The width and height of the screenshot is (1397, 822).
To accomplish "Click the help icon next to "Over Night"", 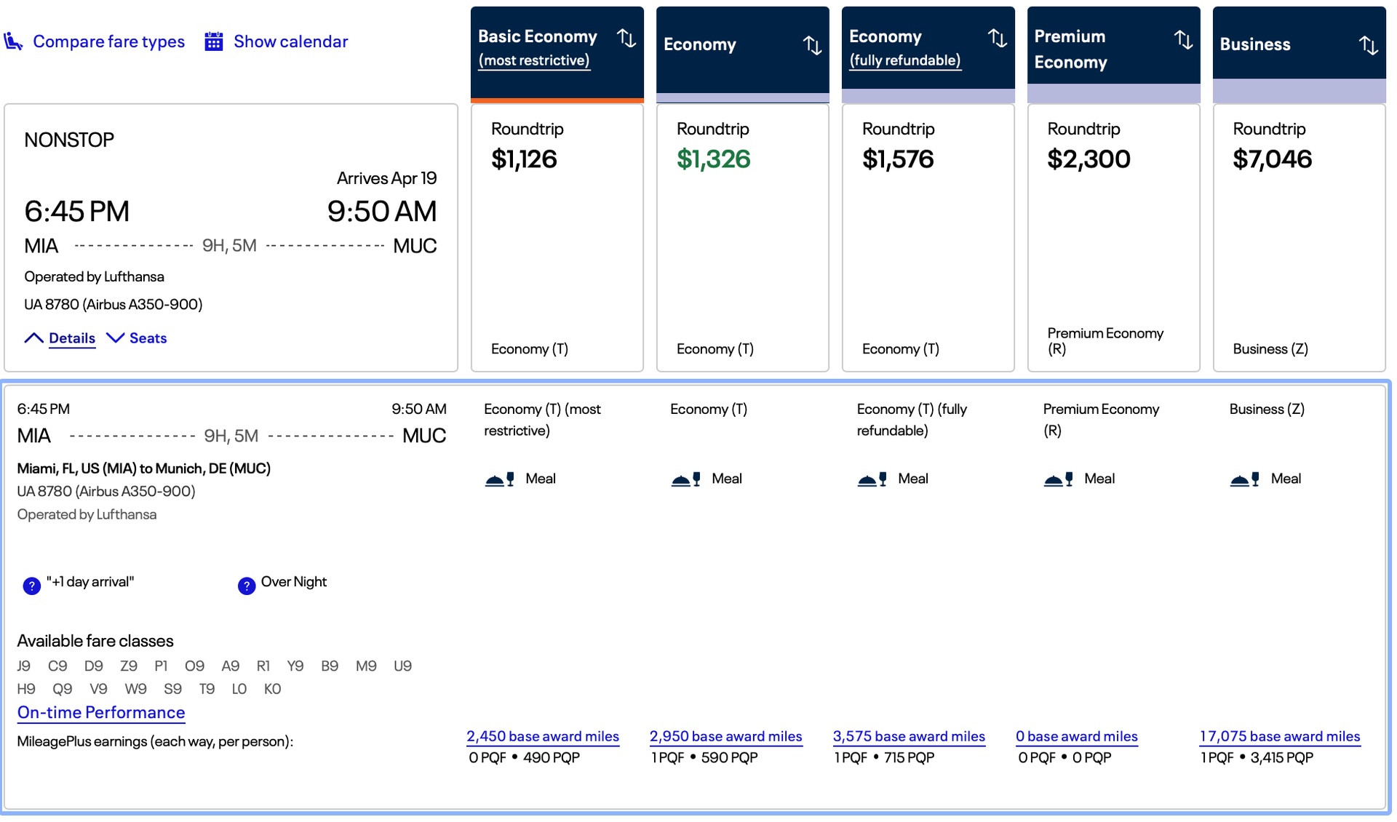I will tap(246, 586).
